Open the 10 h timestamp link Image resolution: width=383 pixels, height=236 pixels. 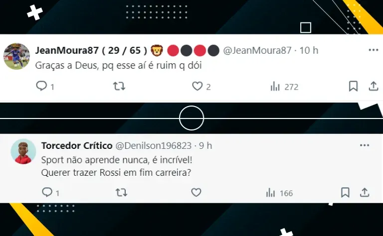(x=309, y=50)
